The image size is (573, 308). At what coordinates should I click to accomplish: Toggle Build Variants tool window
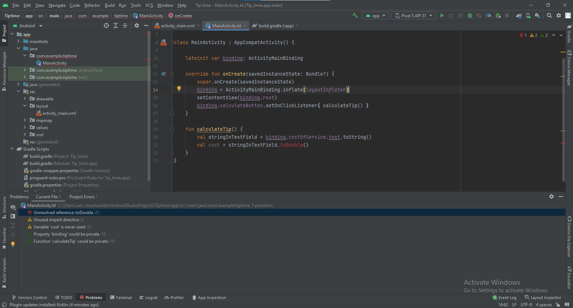click(4, 273)
